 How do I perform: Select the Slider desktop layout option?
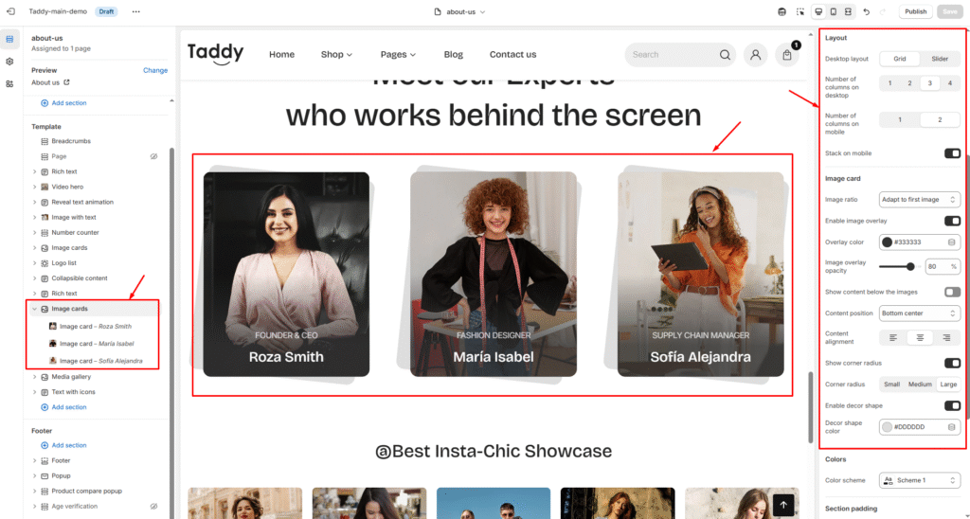[x=940, y=59]
